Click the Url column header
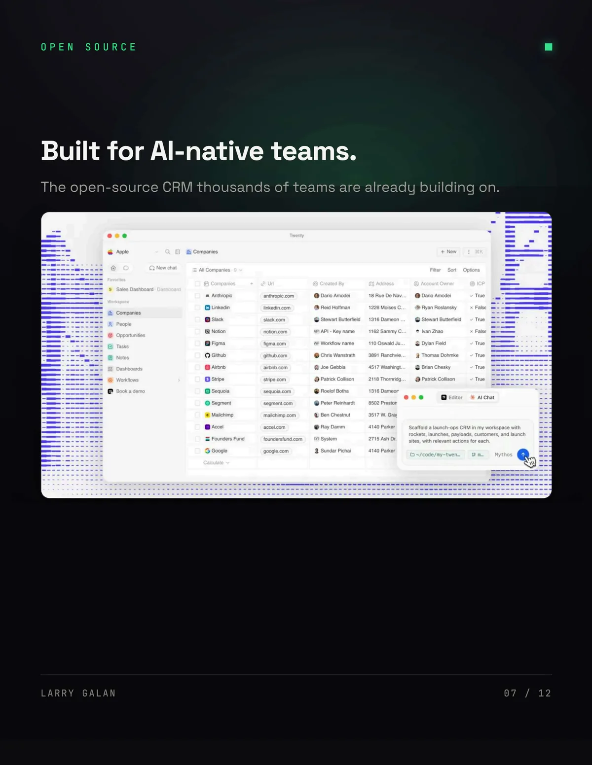592x765 pixels. point(267,284)
